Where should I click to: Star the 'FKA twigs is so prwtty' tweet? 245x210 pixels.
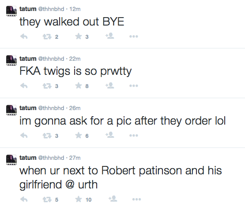[x=79, y=86]
